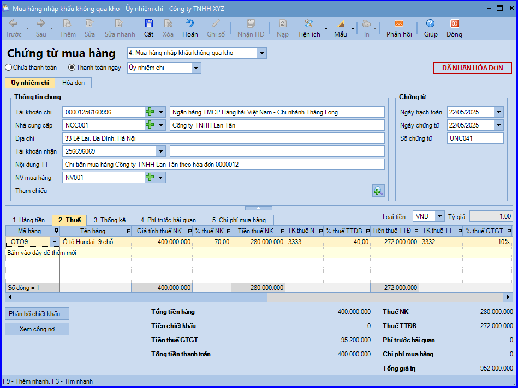Open the Loại tiền VND dropdown
Screen dimensions: 518x388
point(439,216)
